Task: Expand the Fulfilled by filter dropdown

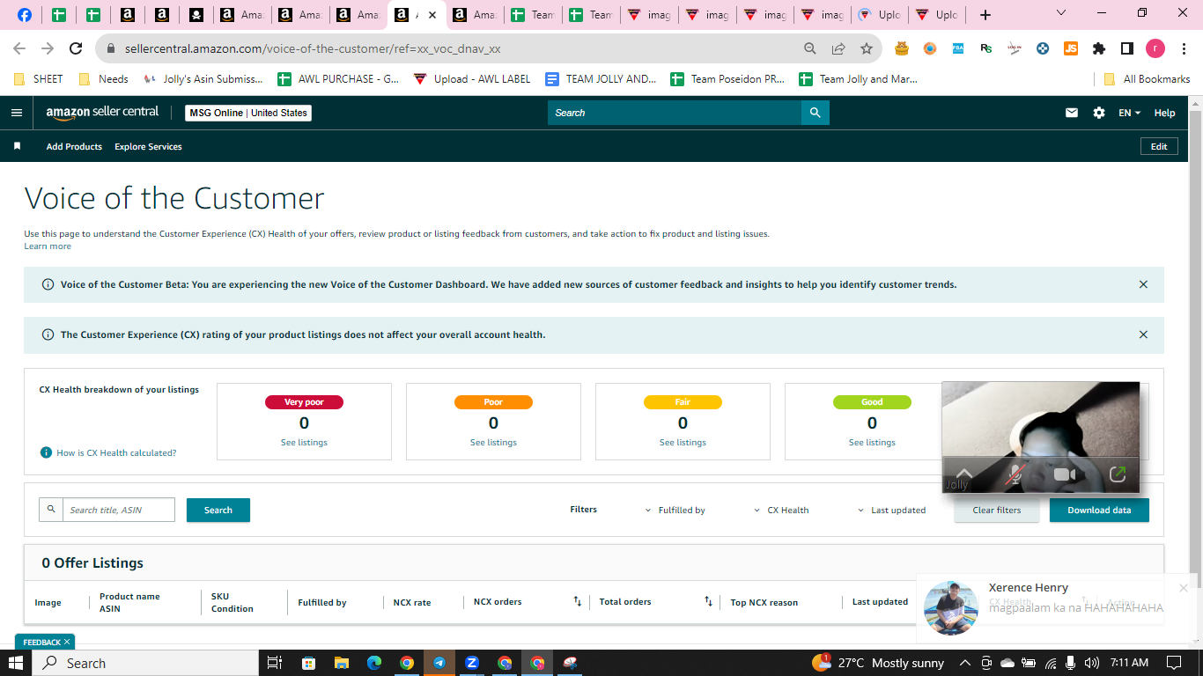Action: click(x=675, y=511)
